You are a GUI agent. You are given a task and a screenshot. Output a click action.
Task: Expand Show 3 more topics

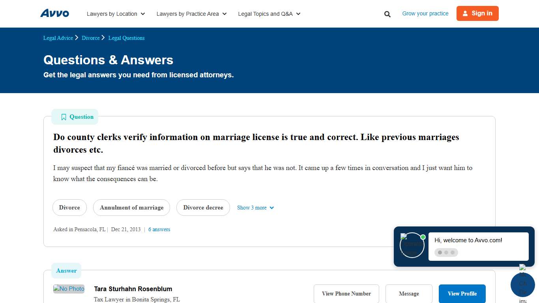point(255,208)
